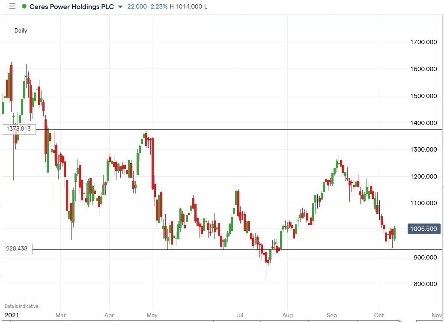Click the 928.438 price level label
The height and width of the screenshot is (322, 444).
point(17,248)
